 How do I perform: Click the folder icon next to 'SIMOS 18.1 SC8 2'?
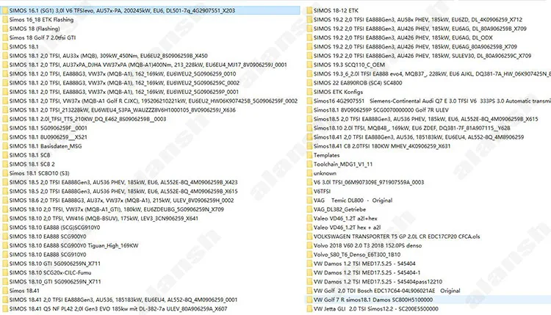pos(5,164)
